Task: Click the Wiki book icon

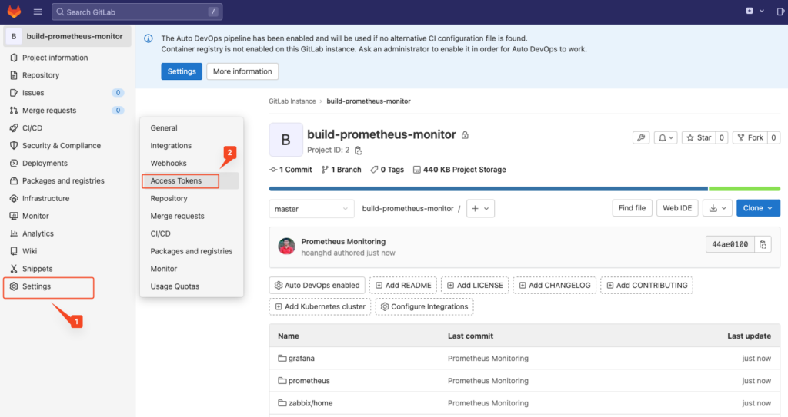Action: [x=14, y=251]
